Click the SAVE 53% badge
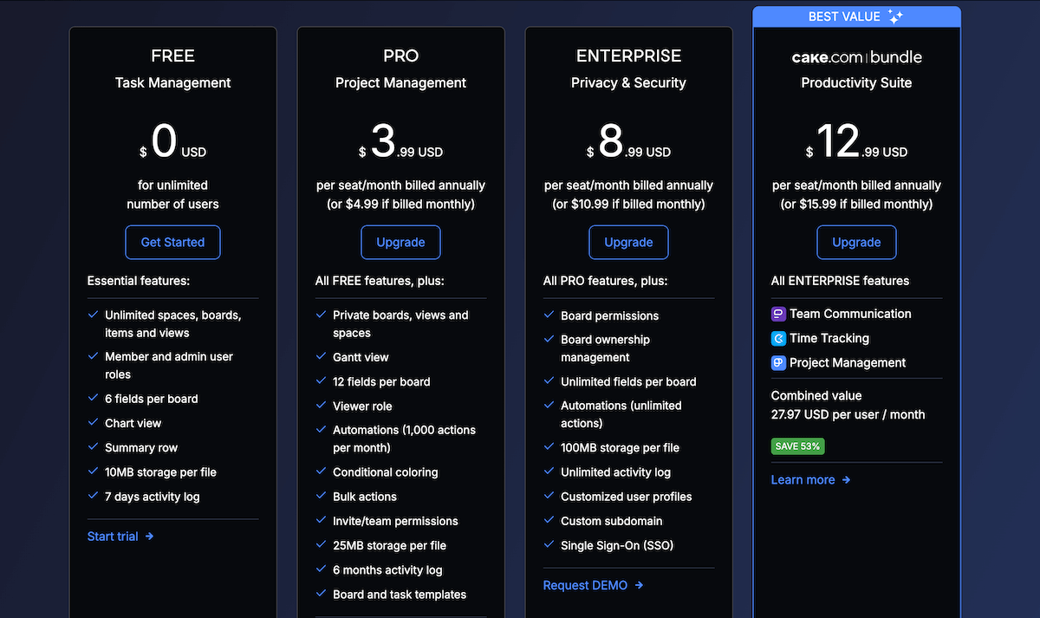Screen dimensions: 1040x618 [x=797, y=446]
